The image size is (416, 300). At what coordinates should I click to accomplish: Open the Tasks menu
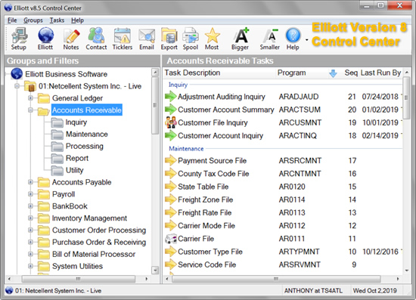[x=57, y=20]
